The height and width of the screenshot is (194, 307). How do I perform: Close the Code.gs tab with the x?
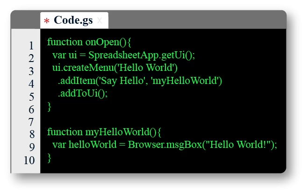pyautogui.click(x=100, y=21)
